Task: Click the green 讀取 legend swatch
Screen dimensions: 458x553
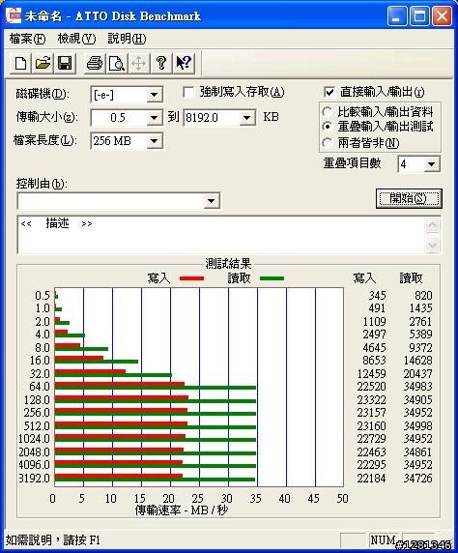Action: 272,278
